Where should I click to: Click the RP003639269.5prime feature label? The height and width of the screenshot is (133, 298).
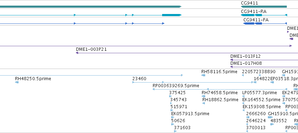[176, 86]
